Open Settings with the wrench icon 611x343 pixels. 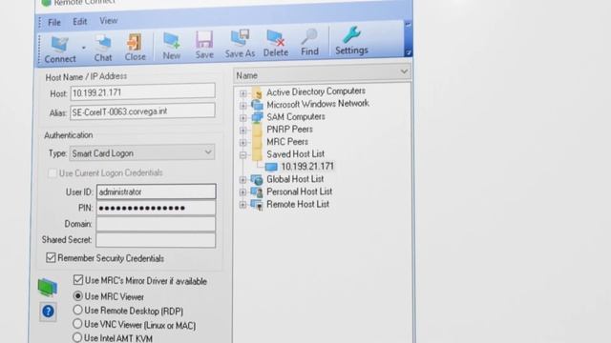pos(351,41)
